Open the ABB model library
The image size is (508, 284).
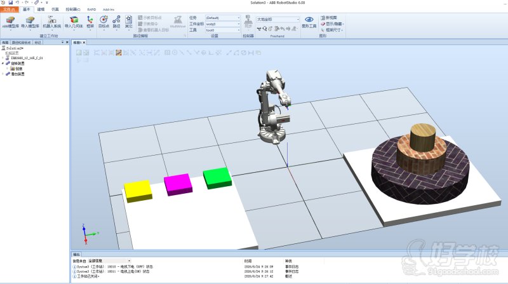(x=11, y=23)
